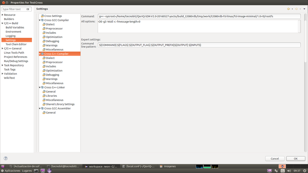This screenshot has width=308, height=173.
Task: Expand the C/C++ General category
Action: coord(2,49)
